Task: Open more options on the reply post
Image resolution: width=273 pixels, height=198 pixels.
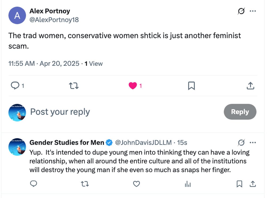Action: coord(252,143)
